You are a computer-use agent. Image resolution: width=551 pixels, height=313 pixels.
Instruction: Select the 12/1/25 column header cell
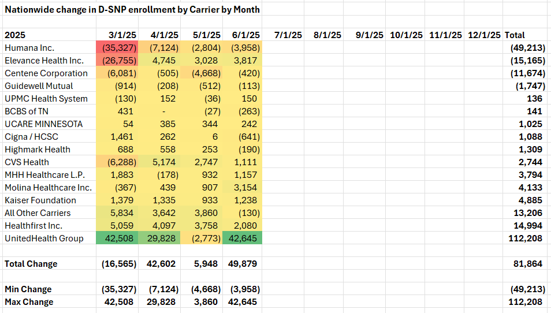tap(483, 35)
